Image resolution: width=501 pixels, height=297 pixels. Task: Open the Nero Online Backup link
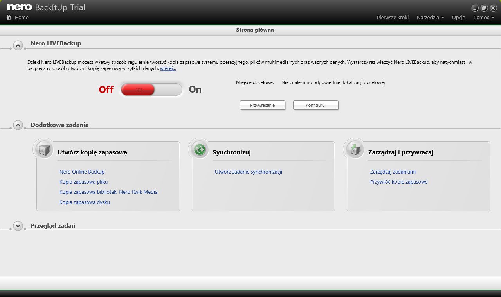(x=82, y=172)
